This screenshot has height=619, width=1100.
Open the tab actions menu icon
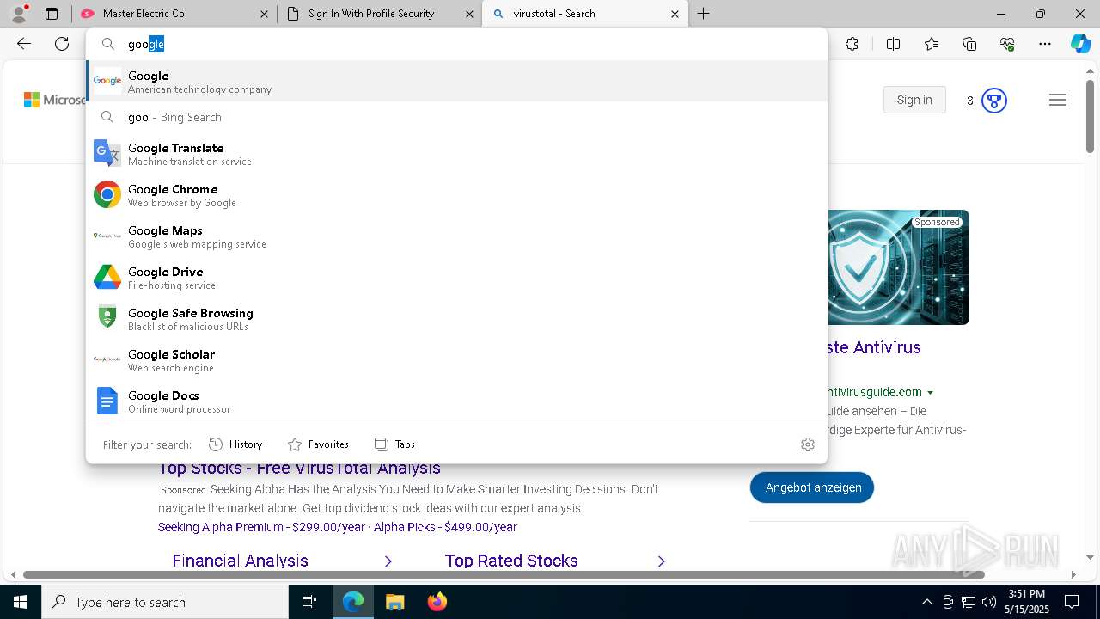click(x=52, y=14)
